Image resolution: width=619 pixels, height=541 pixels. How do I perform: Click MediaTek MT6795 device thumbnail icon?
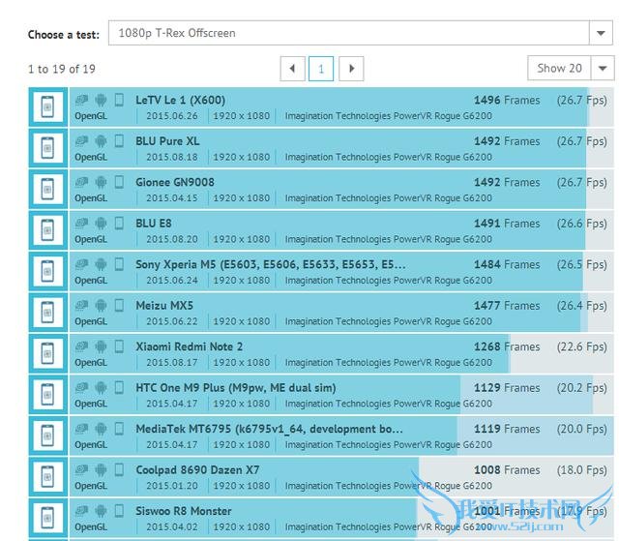(x=48, y=436)
